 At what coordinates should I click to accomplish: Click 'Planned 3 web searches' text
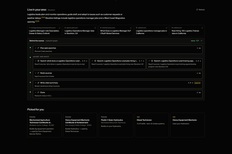click(x=43, y=51)
